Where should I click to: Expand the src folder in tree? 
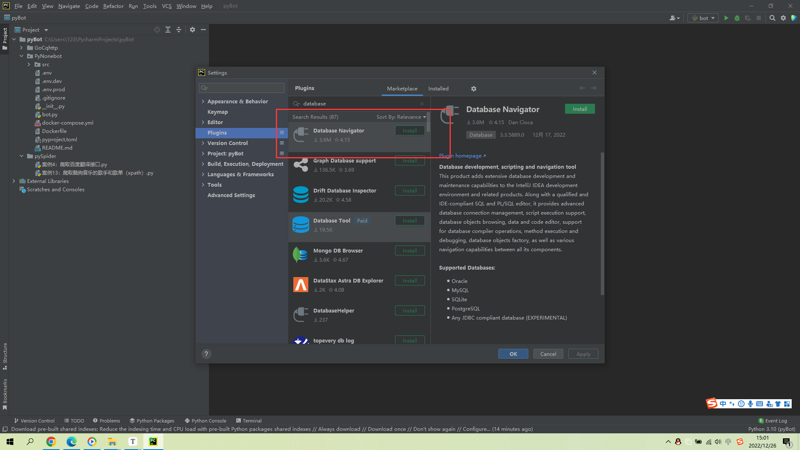tap(29, 65)
